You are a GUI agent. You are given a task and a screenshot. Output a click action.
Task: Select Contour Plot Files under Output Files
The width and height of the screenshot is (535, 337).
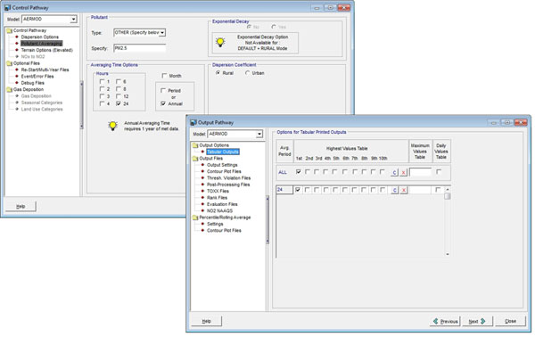(224, 171)
